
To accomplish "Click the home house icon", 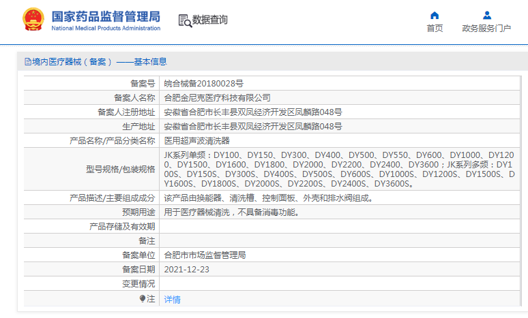I will (x=435, y=16).
